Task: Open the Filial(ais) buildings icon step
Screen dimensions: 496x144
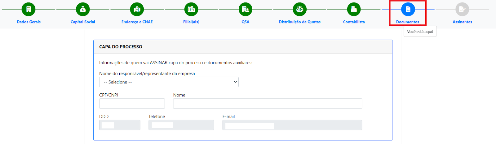Action: click(191, 9)
